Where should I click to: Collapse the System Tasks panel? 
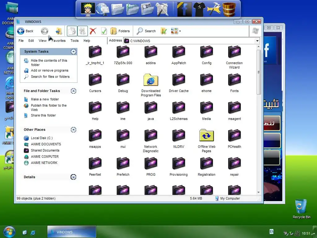click(73, 52)
